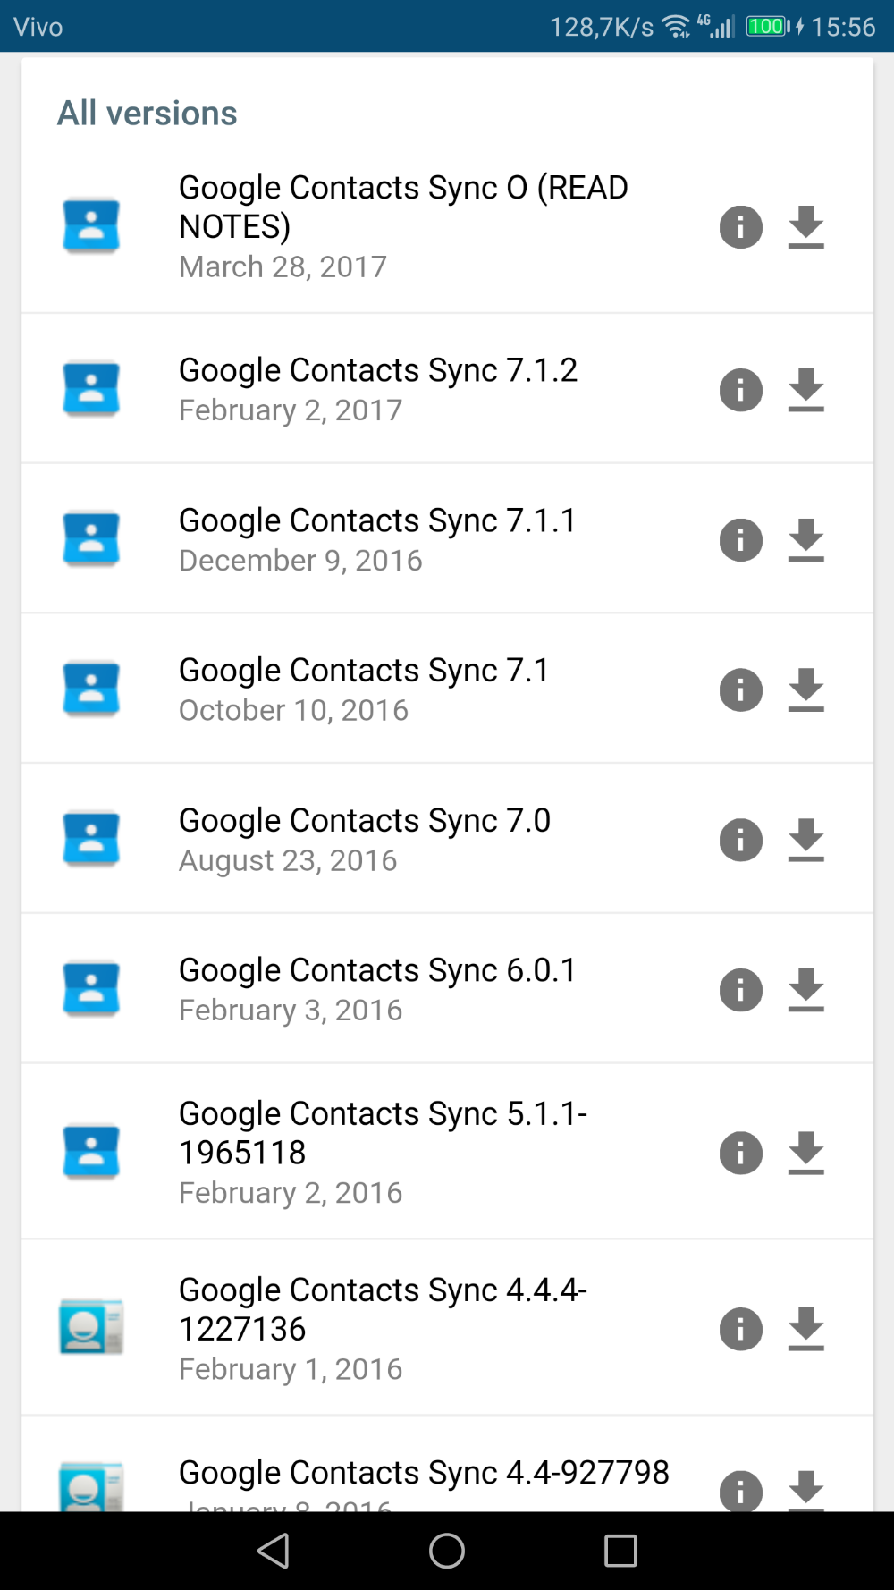Show info for Contacts Sync 4.4.4-1227136
The height and width of the screenshot is (1590, 894).
[x=740, y=1329]
